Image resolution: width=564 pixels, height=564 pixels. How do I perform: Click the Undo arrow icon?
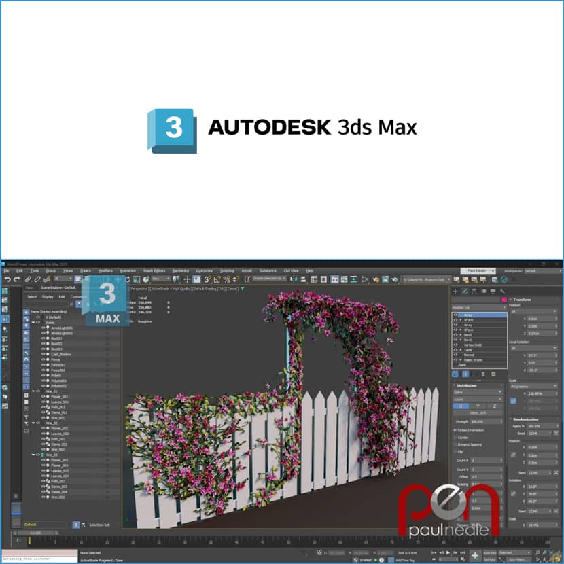[x=7, y=279]
